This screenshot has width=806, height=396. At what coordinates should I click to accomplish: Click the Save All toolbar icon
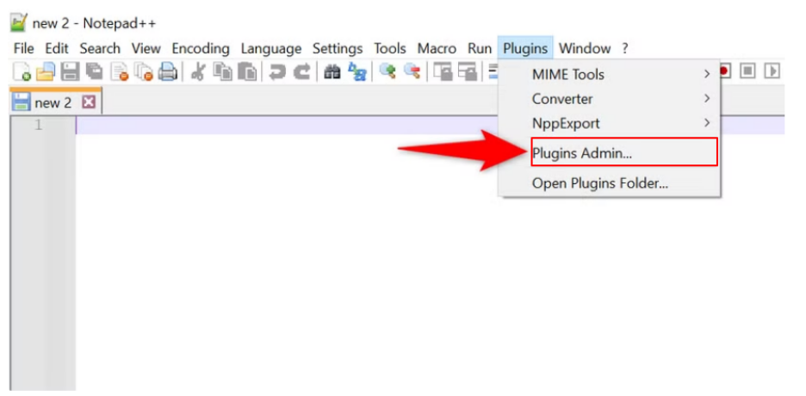click(x=94, y=72)
